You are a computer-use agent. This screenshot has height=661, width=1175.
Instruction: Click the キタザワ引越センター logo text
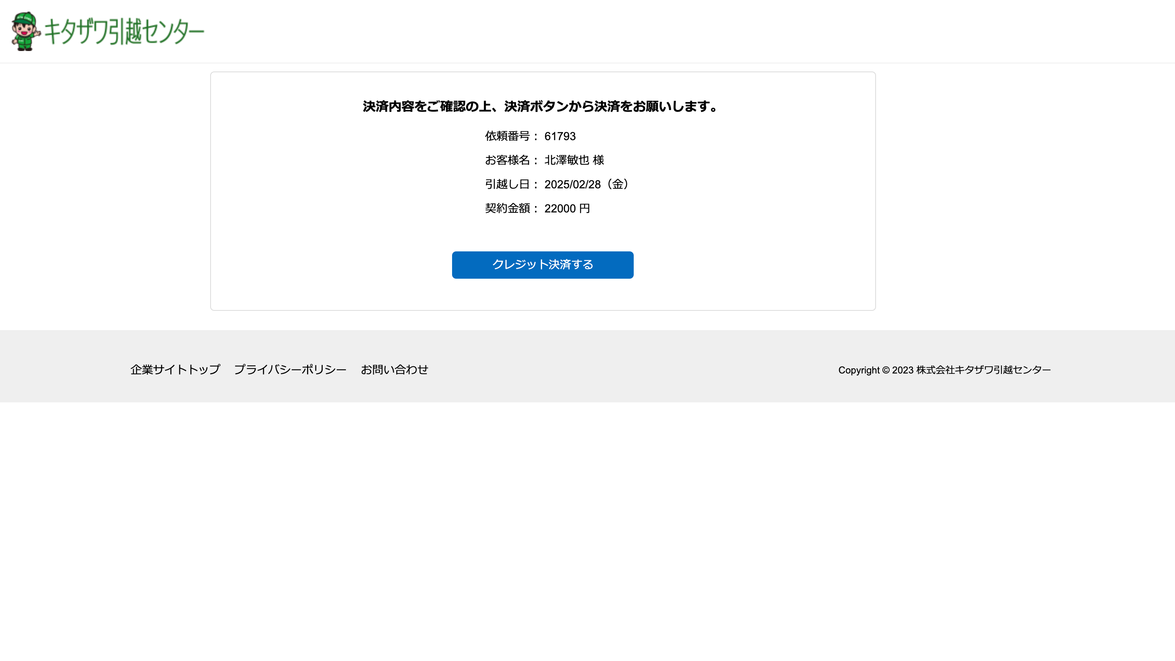click(x=124, y=31)
